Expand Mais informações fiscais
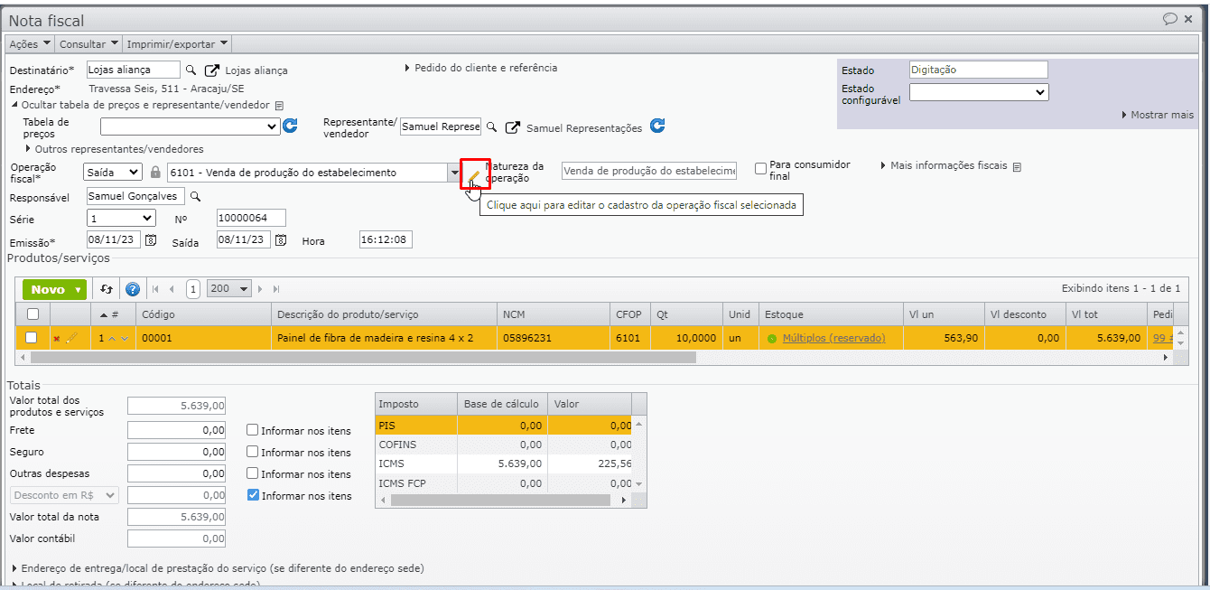This screenshot has width=1210, height=590. coord(945,166)
